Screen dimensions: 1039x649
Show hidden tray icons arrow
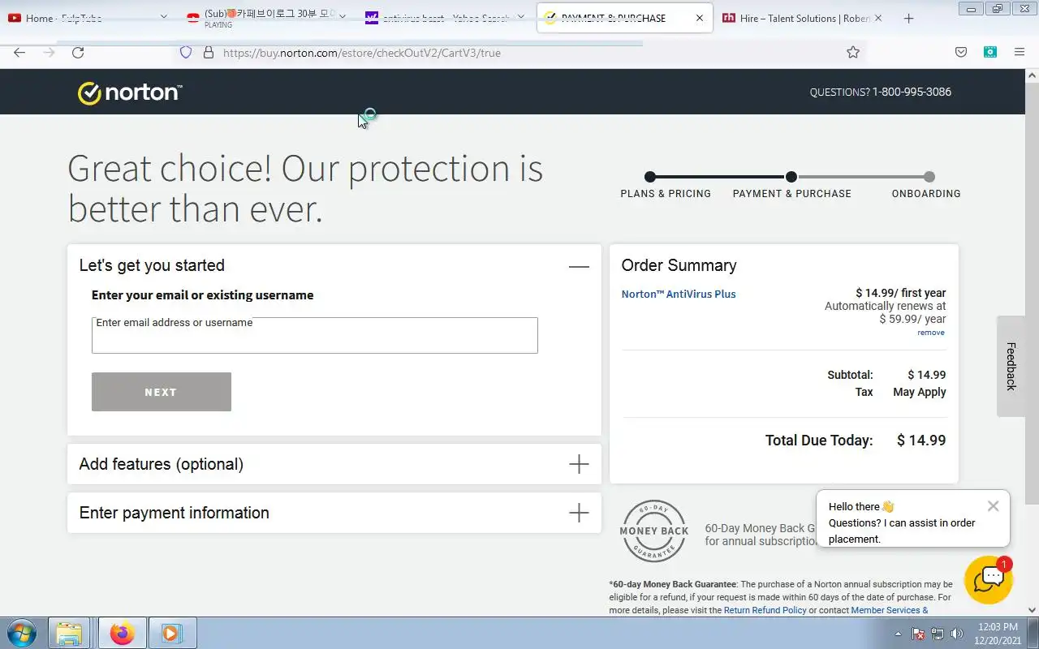click(898, 634)
